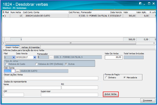Choose Dinheiro as forma de pagto
This screenshot has height=105, width=158.
coord(106,78)
